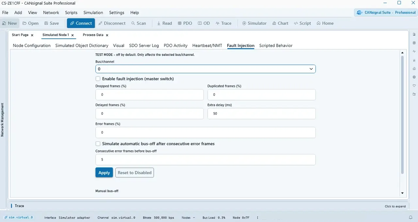The height and width of the screenshot is (222, 418).
Task: Connect to the bus with Connect button
Action: [x=81, y=23]
